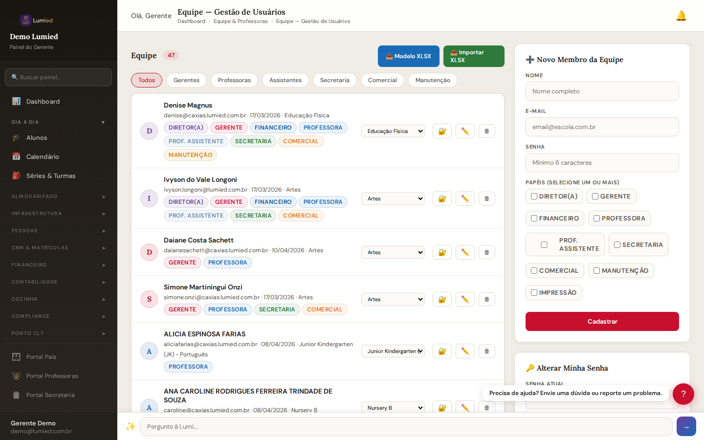Click the Importar XLSX button

(x=473, y=56)
